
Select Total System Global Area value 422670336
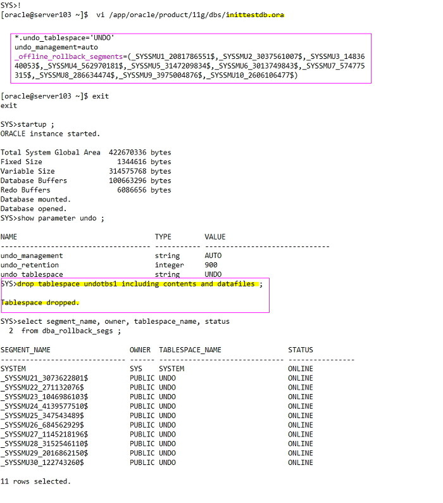click(x=127, y=153)
